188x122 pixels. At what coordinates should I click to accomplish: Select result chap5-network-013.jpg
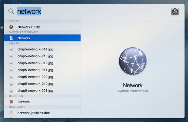[x=42, y=56]
